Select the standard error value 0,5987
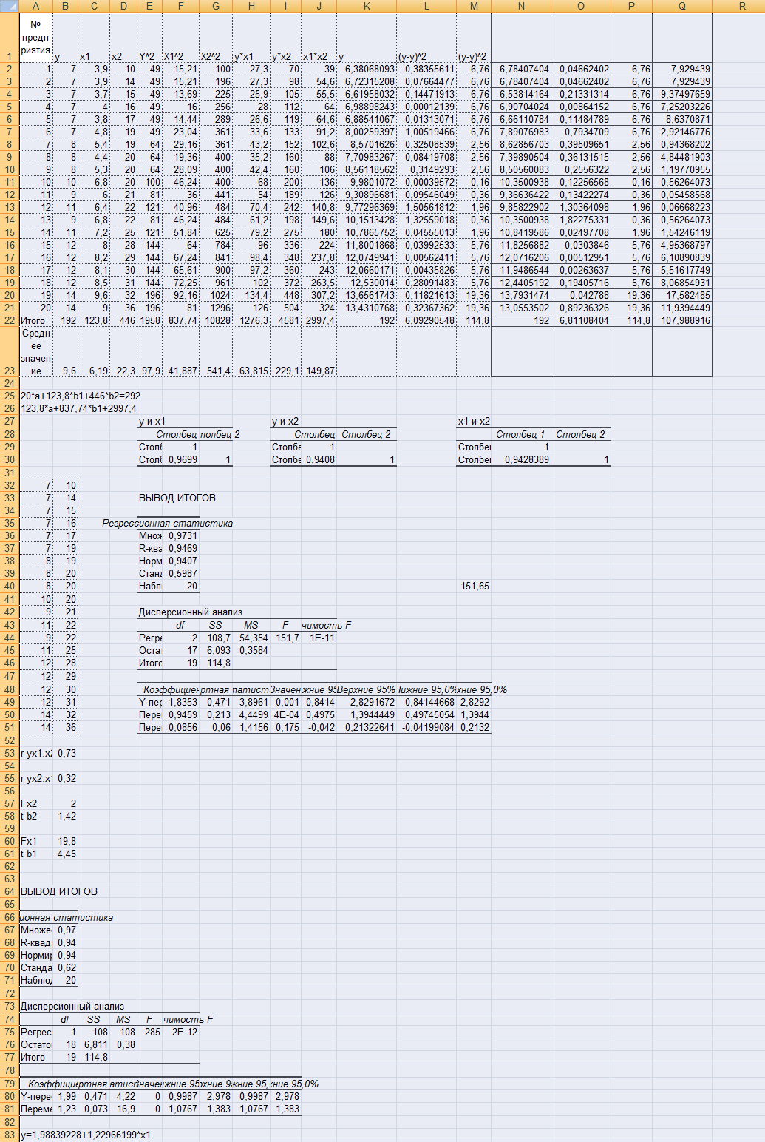The height and width of the screenshot is (1142, 765). tap(180, 573)
